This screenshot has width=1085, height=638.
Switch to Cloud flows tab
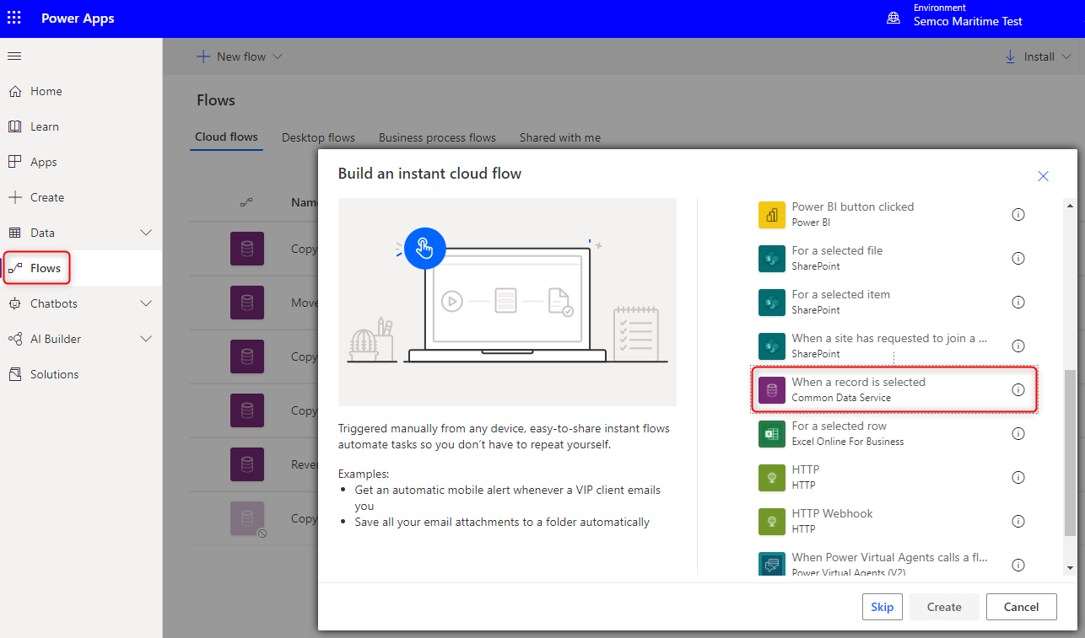pyautogui.click(x=226, y=137)
